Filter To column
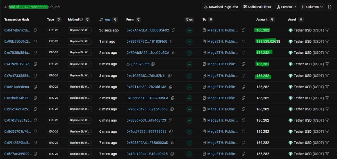This screenshot has width=337, height=159. click(x=211, y=20)
